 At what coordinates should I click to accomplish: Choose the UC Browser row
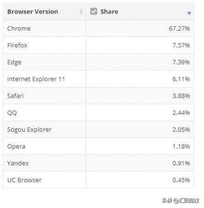[x=98, y=180]
